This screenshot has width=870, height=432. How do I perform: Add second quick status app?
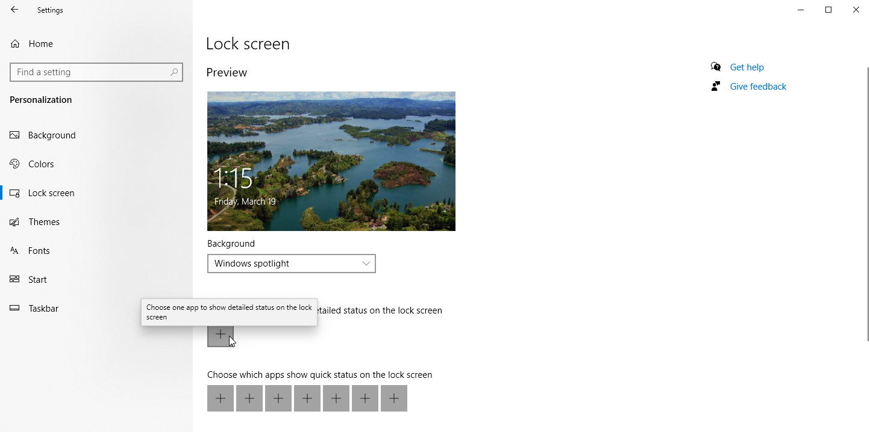click(x=249, y=398)
